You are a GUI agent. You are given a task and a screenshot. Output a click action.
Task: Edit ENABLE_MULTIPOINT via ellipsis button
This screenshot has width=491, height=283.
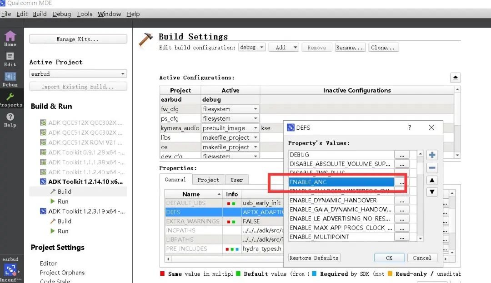click(402, 237)
